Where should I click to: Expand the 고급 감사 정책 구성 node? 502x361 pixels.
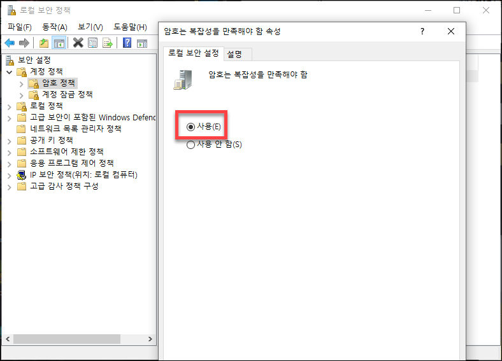[x=10, y=187]
